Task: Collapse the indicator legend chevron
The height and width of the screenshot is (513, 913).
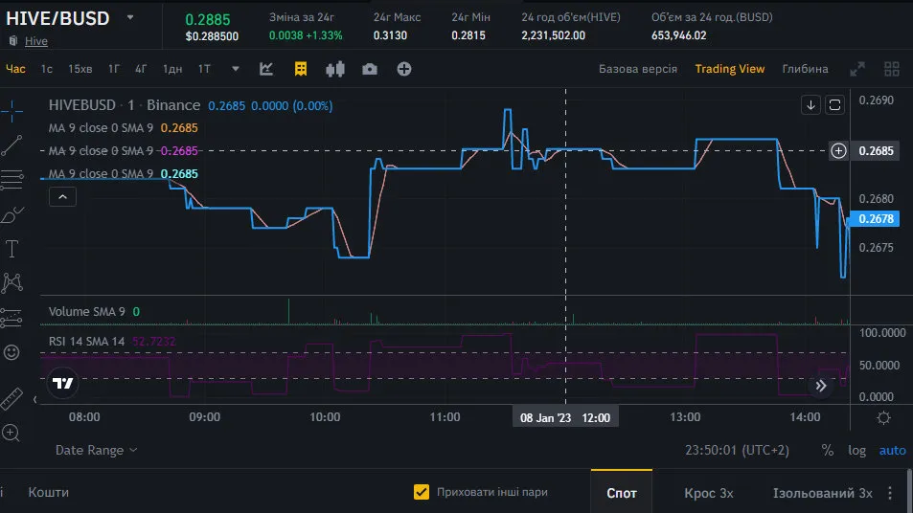Action: [63, 197]
